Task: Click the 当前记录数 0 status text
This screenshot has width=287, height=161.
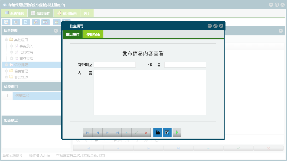Action: point(12,155)
